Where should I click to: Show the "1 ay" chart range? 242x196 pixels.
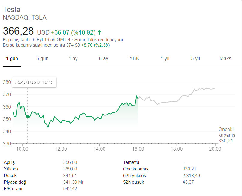[x=73, y=59]
